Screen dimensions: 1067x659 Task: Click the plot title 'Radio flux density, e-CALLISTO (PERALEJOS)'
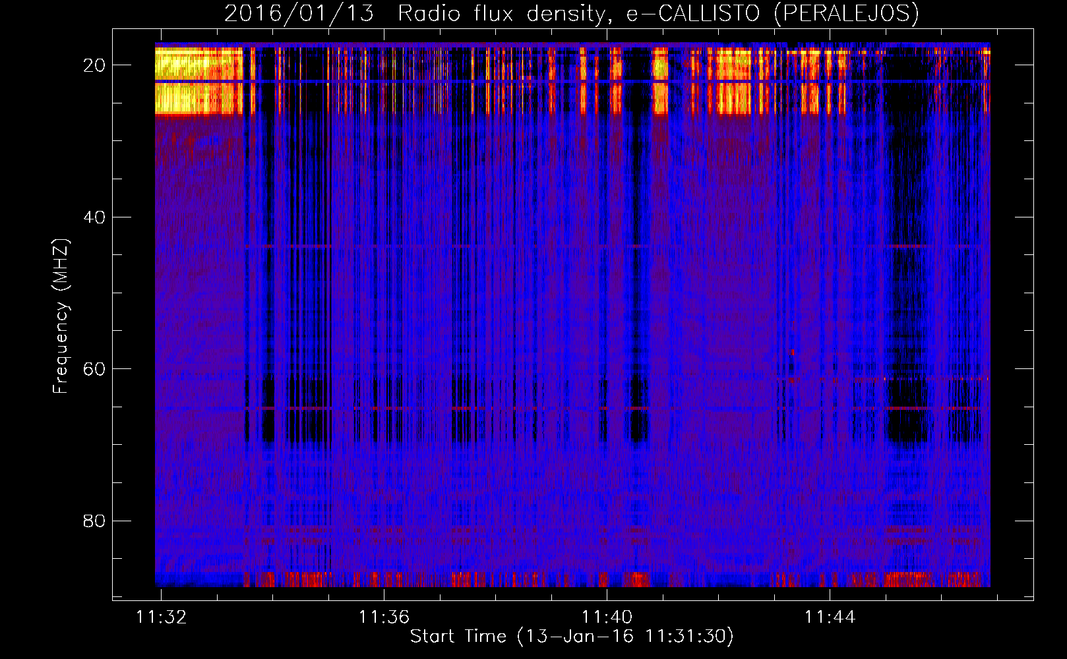click(658, 13)
